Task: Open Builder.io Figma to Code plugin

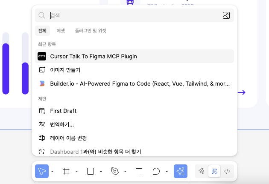Action: (134, 83)
